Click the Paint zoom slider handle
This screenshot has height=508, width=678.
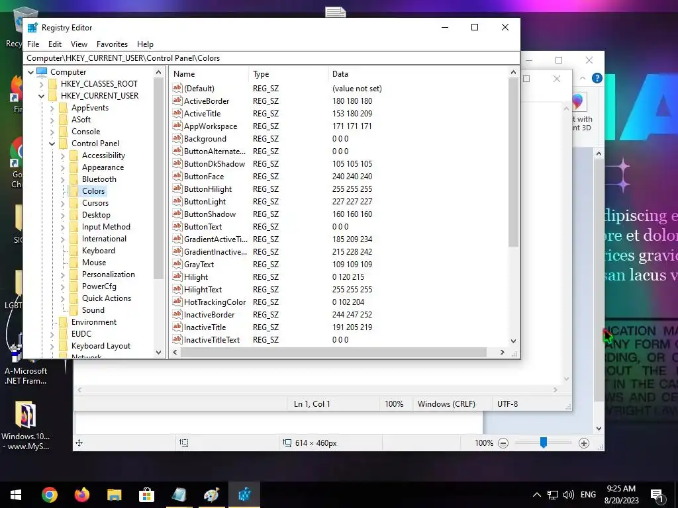click(x=544, y=443)
